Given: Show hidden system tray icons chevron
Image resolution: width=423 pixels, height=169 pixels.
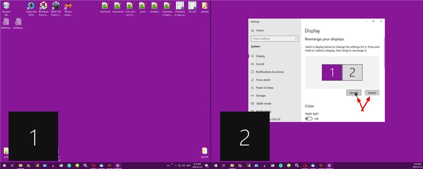Looking at the screenshot, I should click(176, 166).
